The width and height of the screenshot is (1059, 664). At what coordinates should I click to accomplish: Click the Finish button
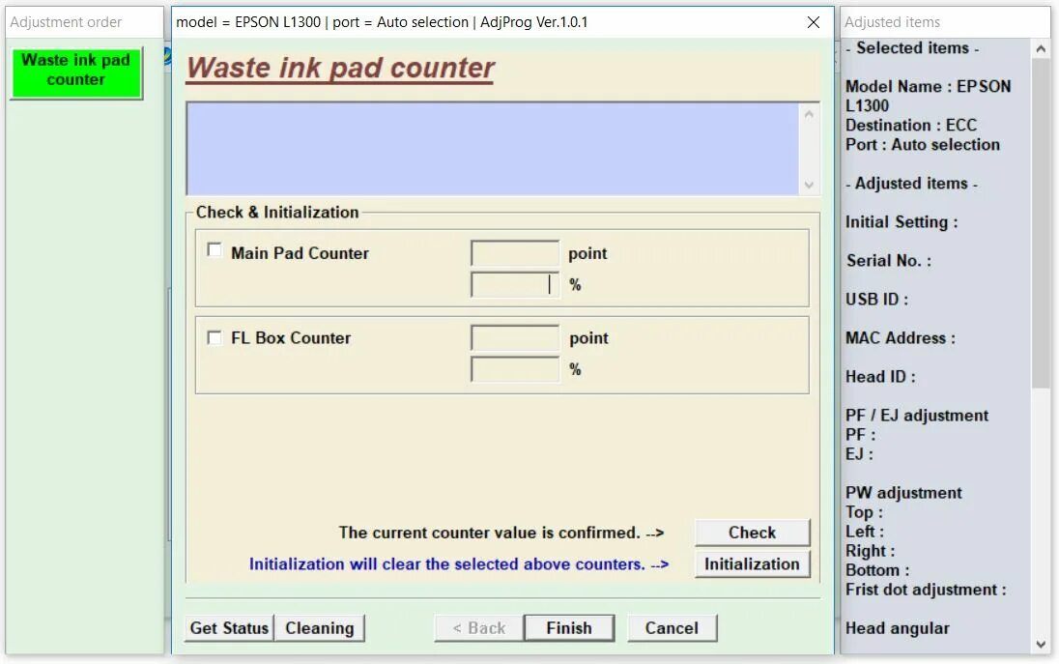569,628
